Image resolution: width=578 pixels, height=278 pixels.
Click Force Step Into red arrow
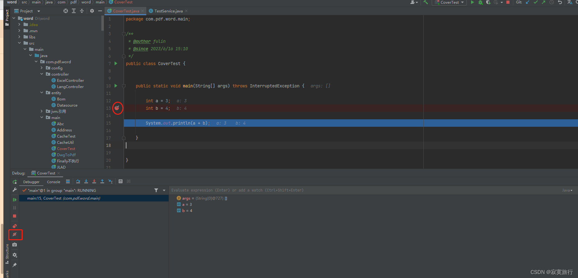tap(94, 182)
